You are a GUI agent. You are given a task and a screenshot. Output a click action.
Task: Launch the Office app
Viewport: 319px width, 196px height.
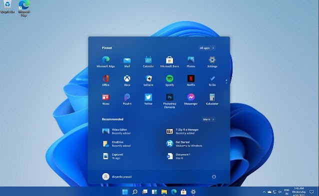pos(105,80)
